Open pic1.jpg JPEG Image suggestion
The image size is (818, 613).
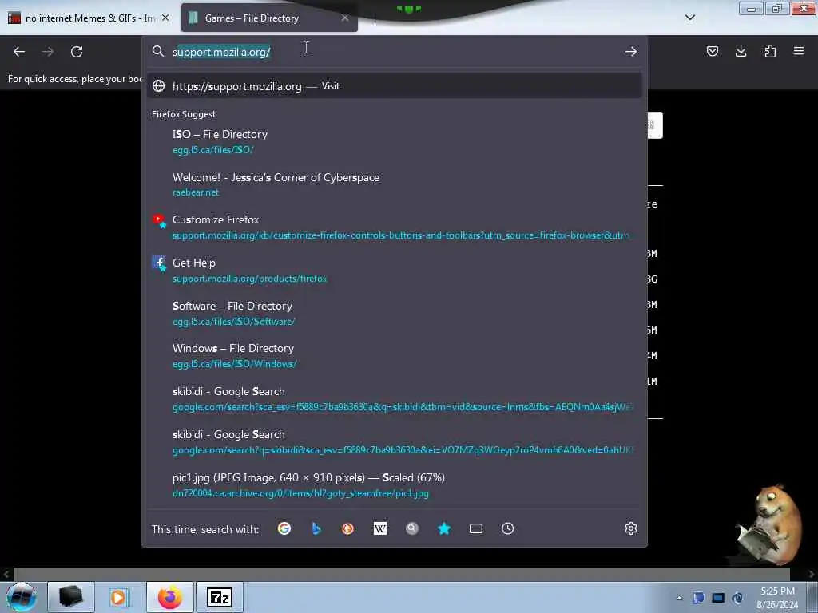click(x=395, y=484)
